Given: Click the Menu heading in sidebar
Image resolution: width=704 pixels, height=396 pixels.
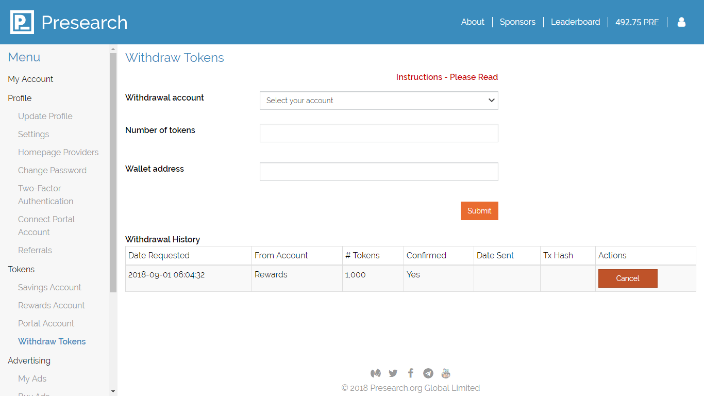Looking at the screenshot, I should (x=24, y=57).
